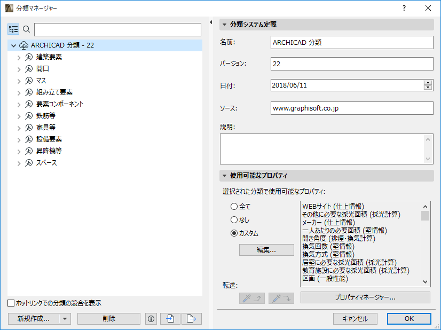
Task: Collapse the ARCHICAD 分類 - 22 node
Action: (13, 45)
